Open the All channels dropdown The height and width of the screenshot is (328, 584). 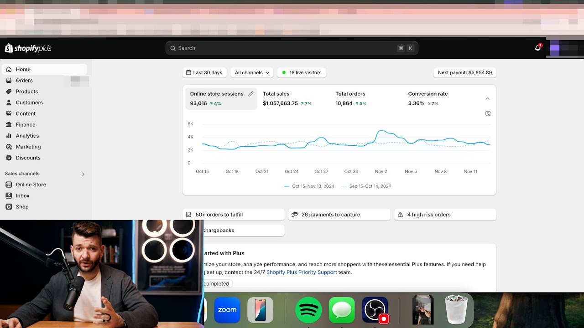(x=252, y=72)
